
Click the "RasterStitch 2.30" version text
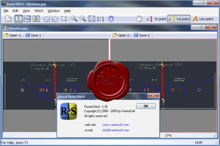tap(96, 107)
